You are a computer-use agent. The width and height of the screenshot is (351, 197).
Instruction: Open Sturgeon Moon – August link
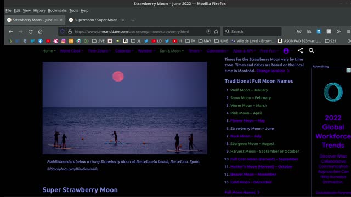click(252, 143)
